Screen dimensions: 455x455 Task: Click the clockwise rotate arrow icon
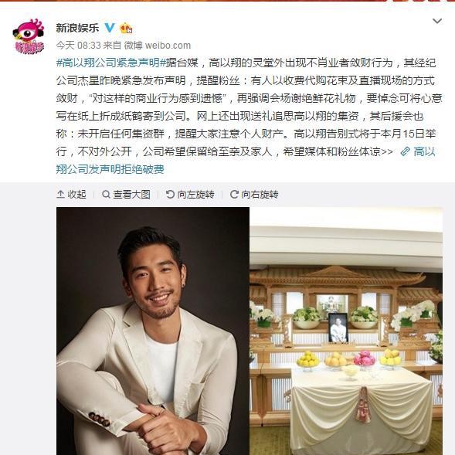coord(234,194)
